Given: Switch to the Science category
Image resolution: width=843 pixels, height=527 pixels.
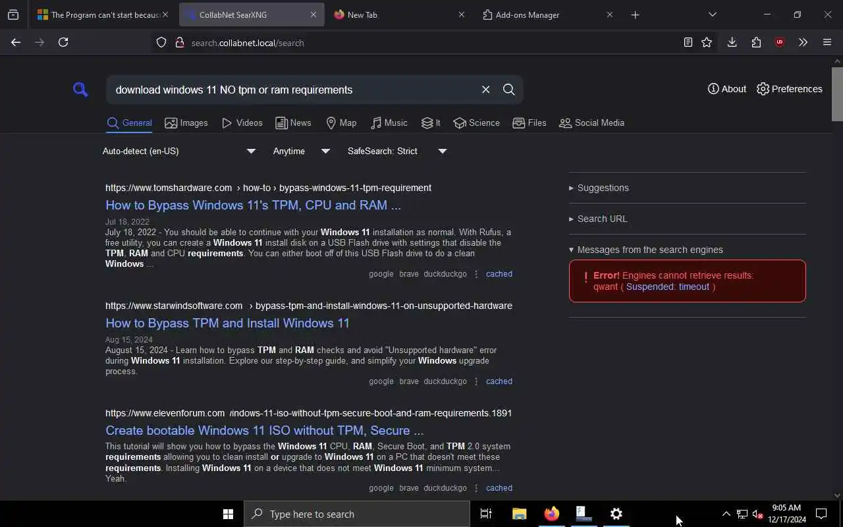Looking at the screenshot, I should pos(476,123).
